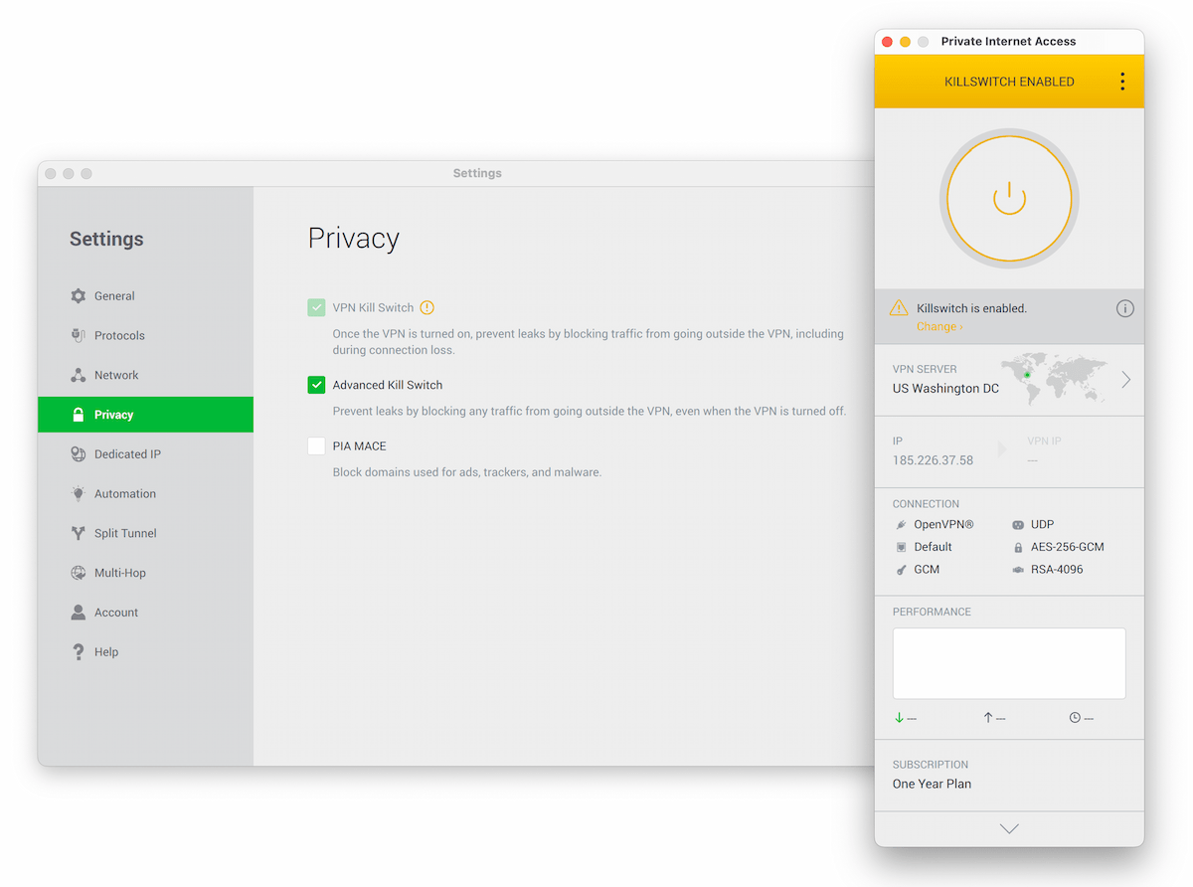Click the world map server thumbnail
This screenshot has width=1193, height=887.
[x=1055, y=379]
